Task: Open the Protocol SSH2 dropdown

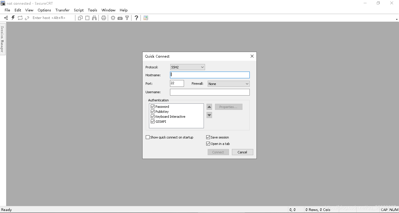Action: pyautogui.click(x=188, y=67)
